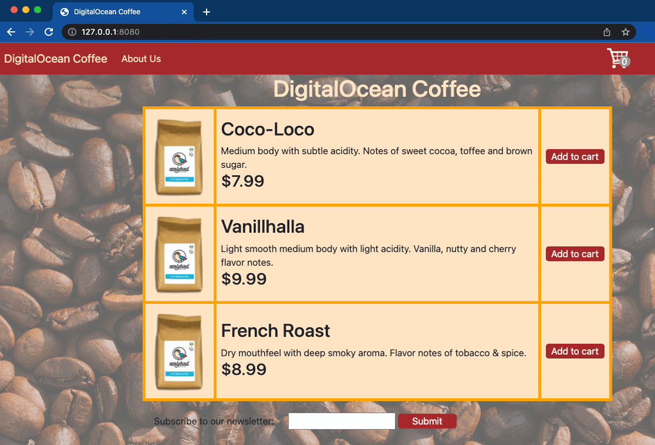The image size is (655, 445).
Task: Click the 'Subscribe to our newsletter:' label
Action: [x=214, y=421]
